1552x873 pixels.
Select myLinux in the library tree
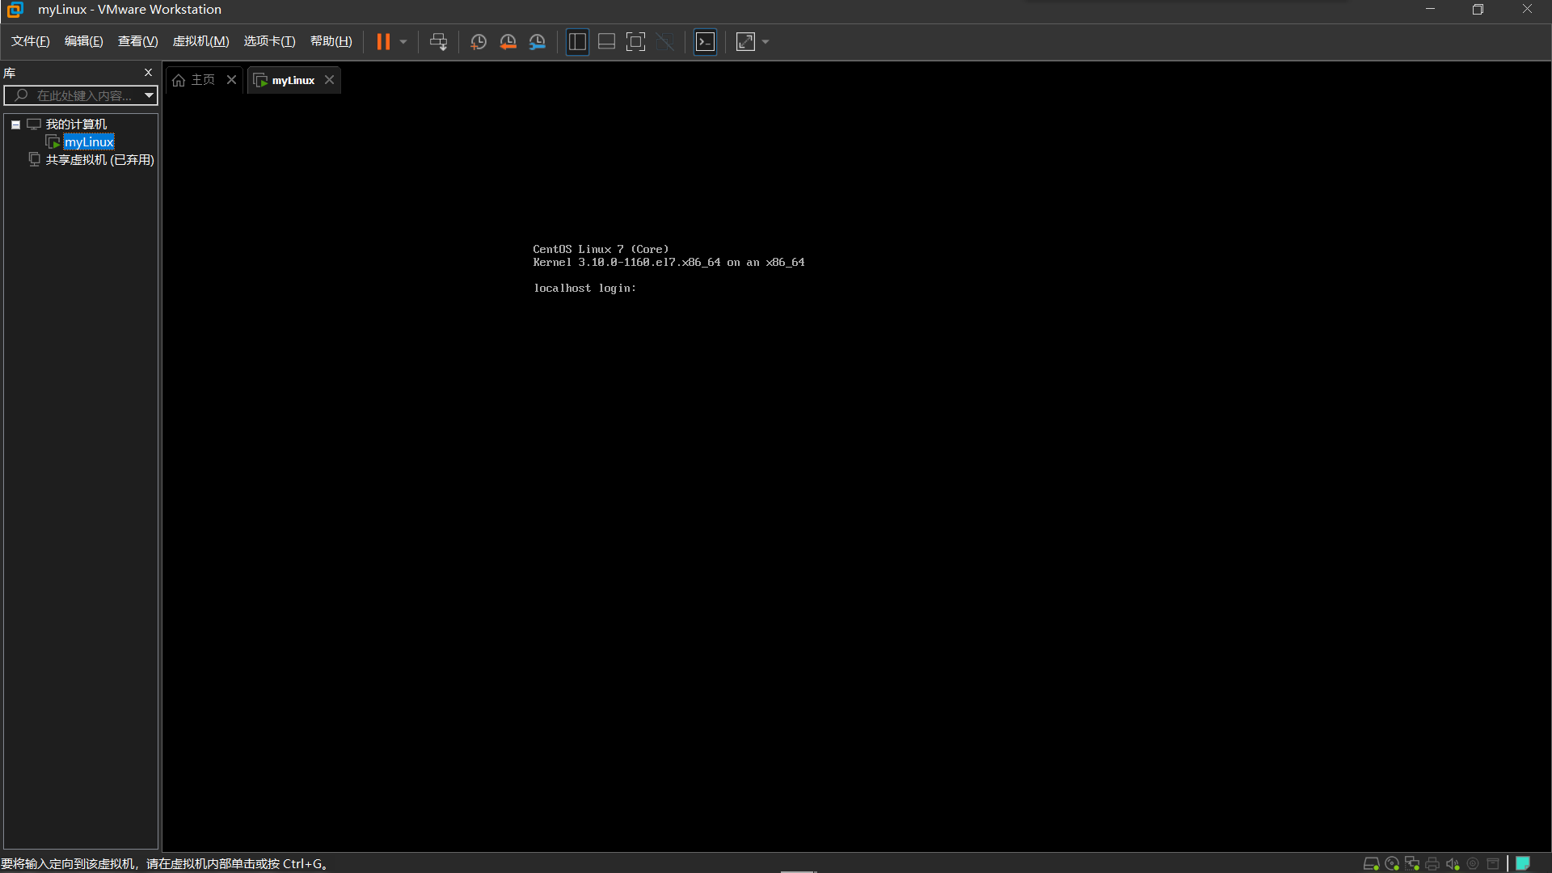(x=89, y=142)
